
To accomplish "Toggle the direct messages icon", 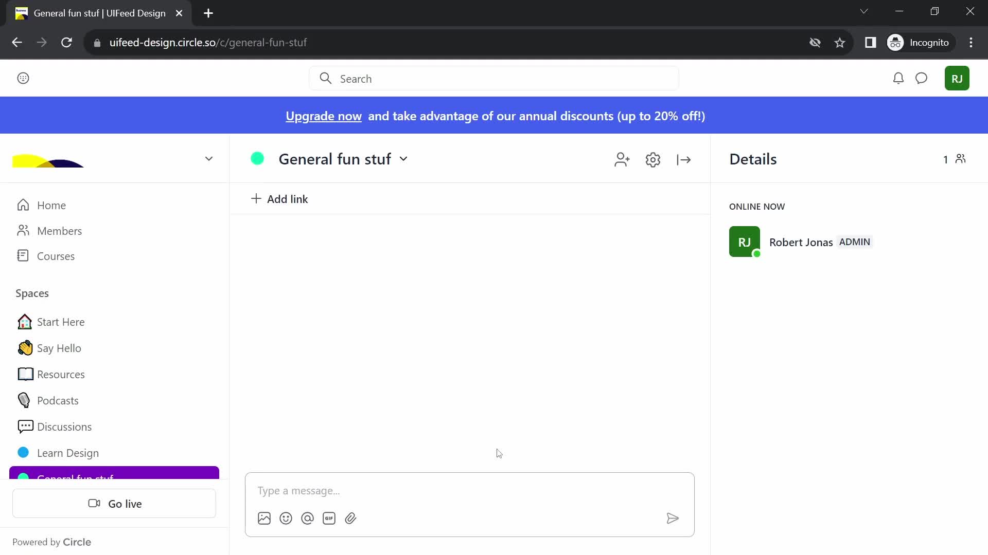I will (x=921, y=78).
